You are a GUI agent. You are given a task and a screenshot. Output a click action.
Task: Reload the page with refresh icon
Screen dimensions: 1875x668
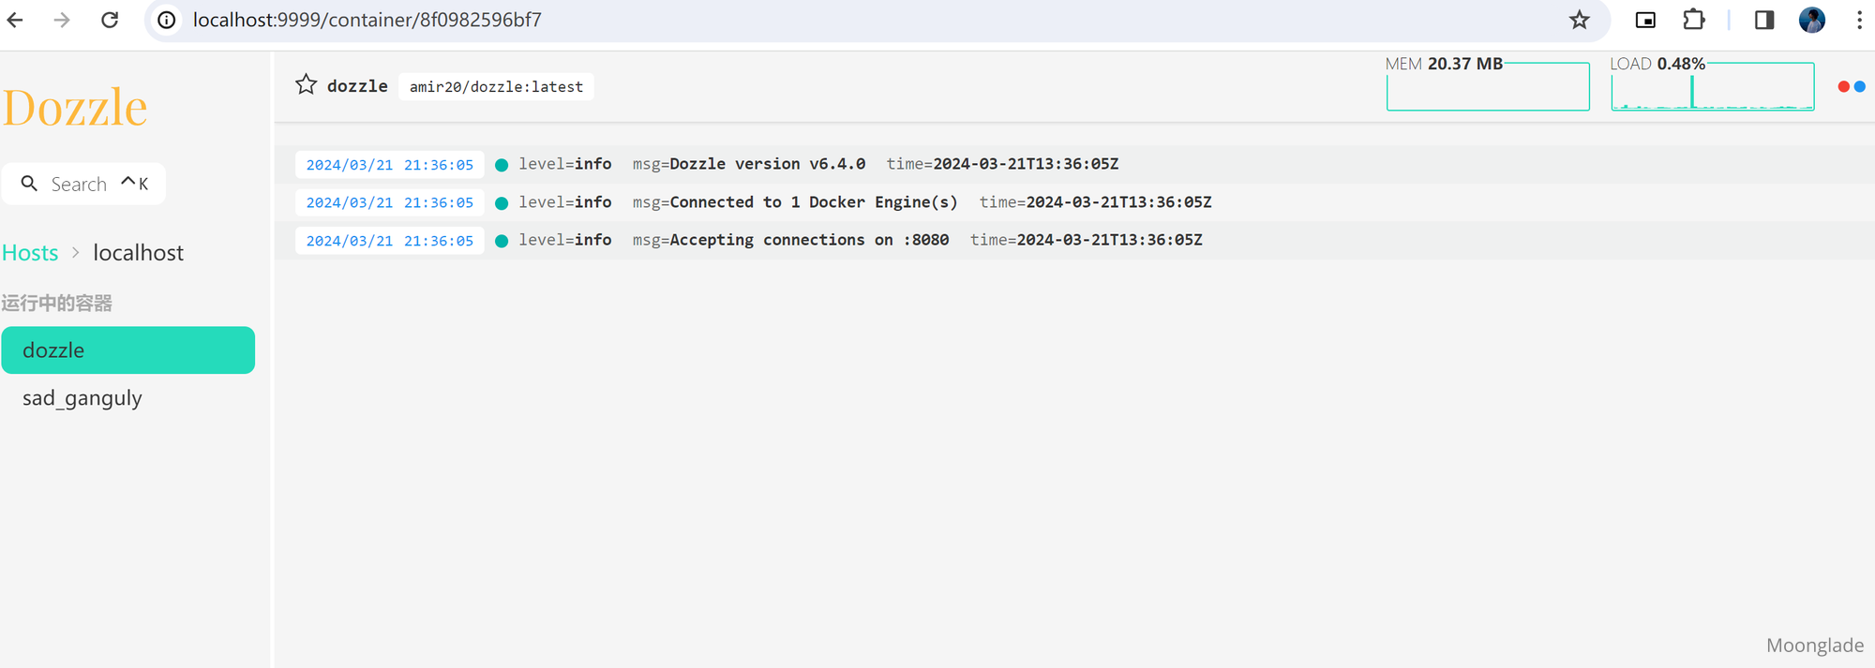110,20
